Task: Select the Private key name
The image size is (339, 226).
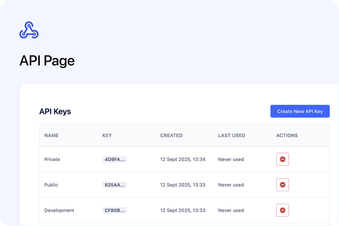Action: tap(52, 159)
